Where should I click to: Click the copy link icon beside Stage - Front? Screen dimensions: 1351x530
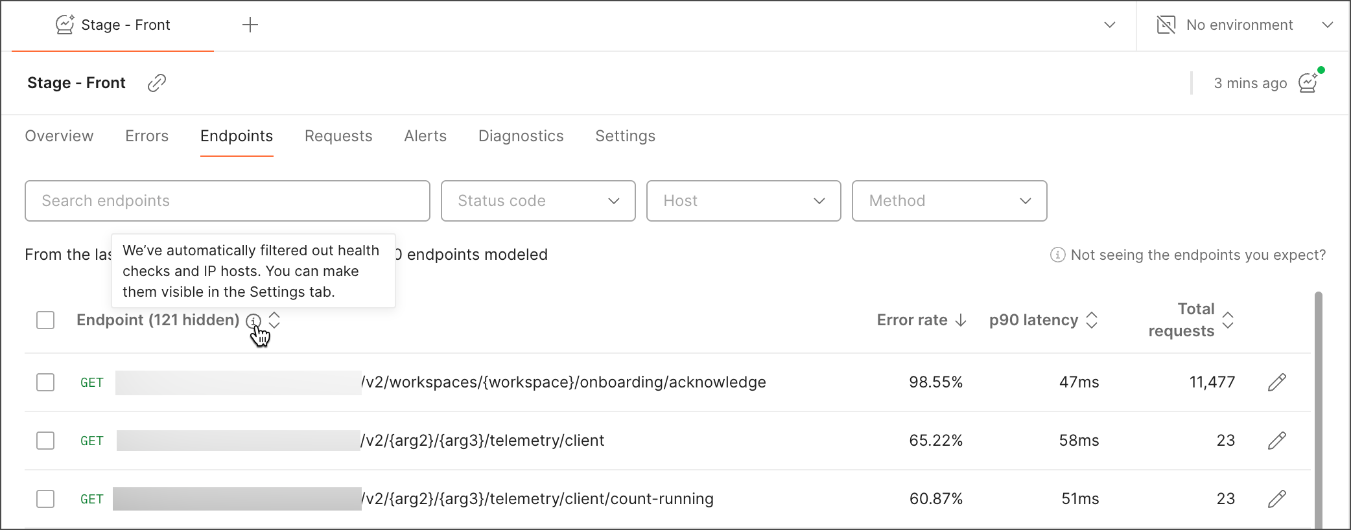click(x=157, y=83)
